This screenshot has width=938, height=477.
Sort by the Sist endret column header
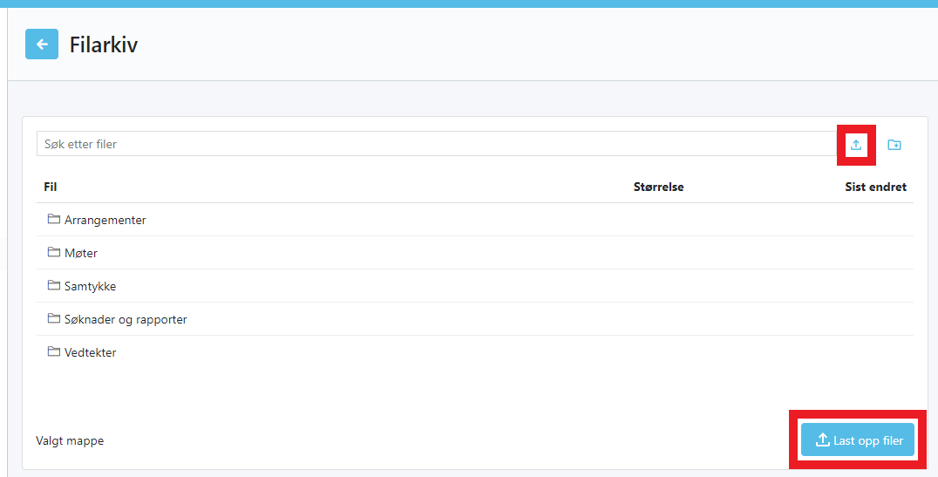pyautogui.click(x=875, y=187)
